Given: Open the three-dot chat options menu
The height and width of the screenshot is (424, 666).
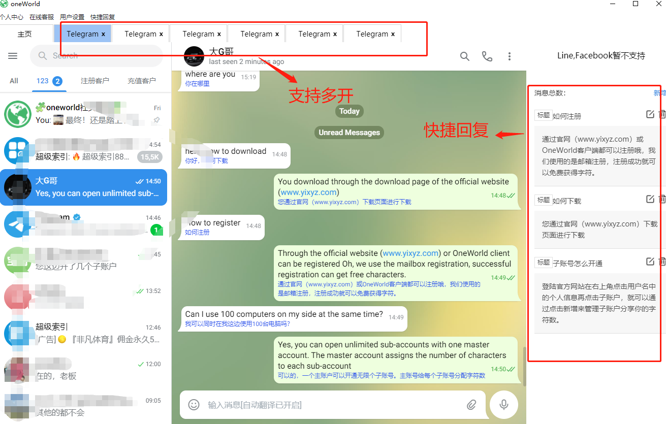Looking at the screenshot, I should 510,56.
